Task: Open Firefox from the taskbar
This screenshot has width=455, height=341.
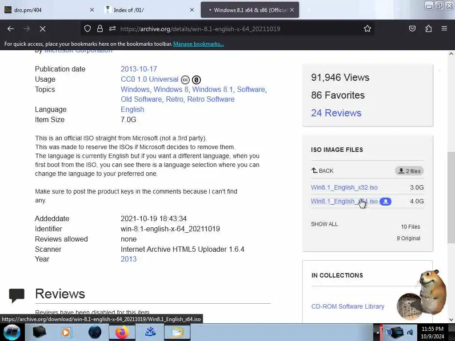Action: [x=122, y=332]
